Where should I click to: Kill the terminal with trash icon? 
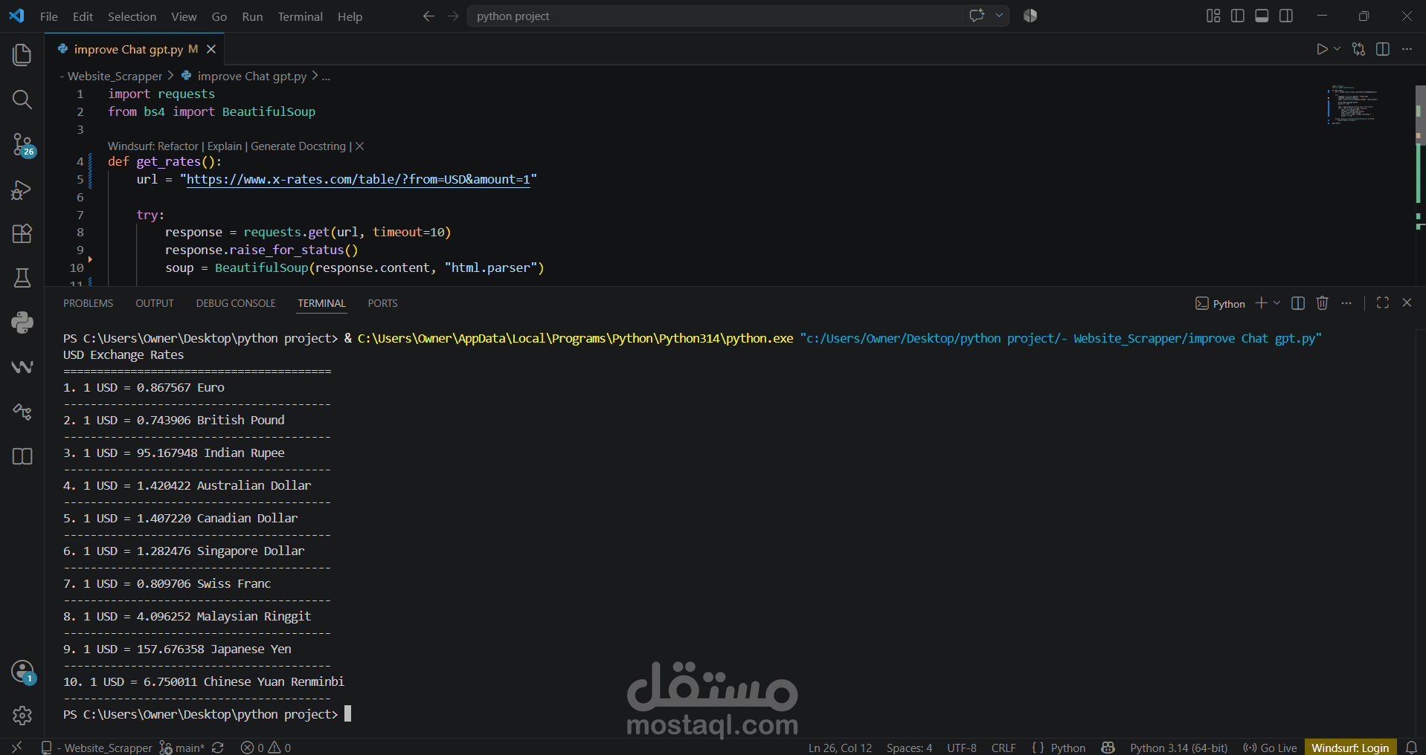click(x=1322, y=303)
